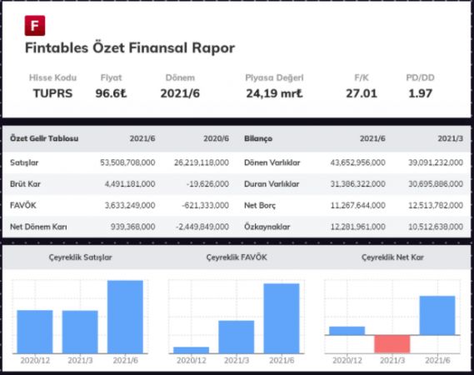The image size is (474, 375).
Task: Click Net Dönem Karı value -2,449,849,000
Action: (x=202, y=227)
